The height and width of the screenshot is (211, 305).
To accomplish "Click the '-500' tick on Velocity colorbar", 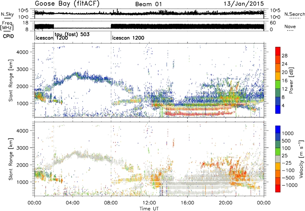I will point(288,177).
